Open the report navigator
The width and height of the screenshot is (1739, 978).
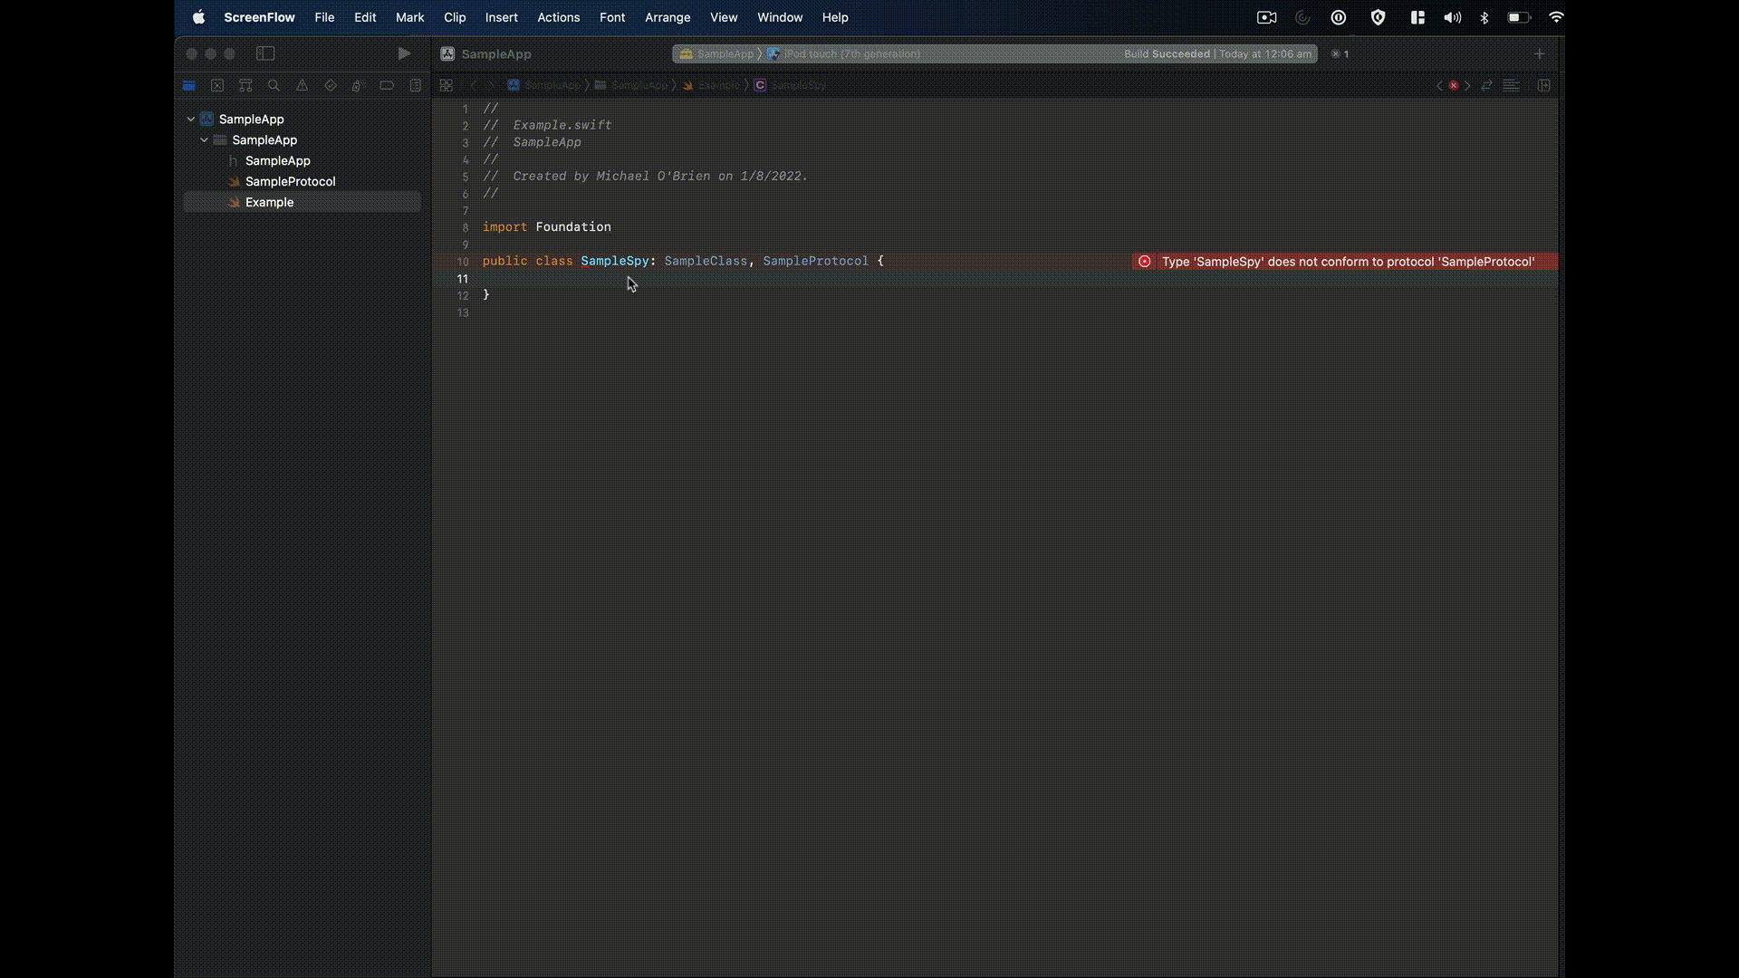pos(416,85)
